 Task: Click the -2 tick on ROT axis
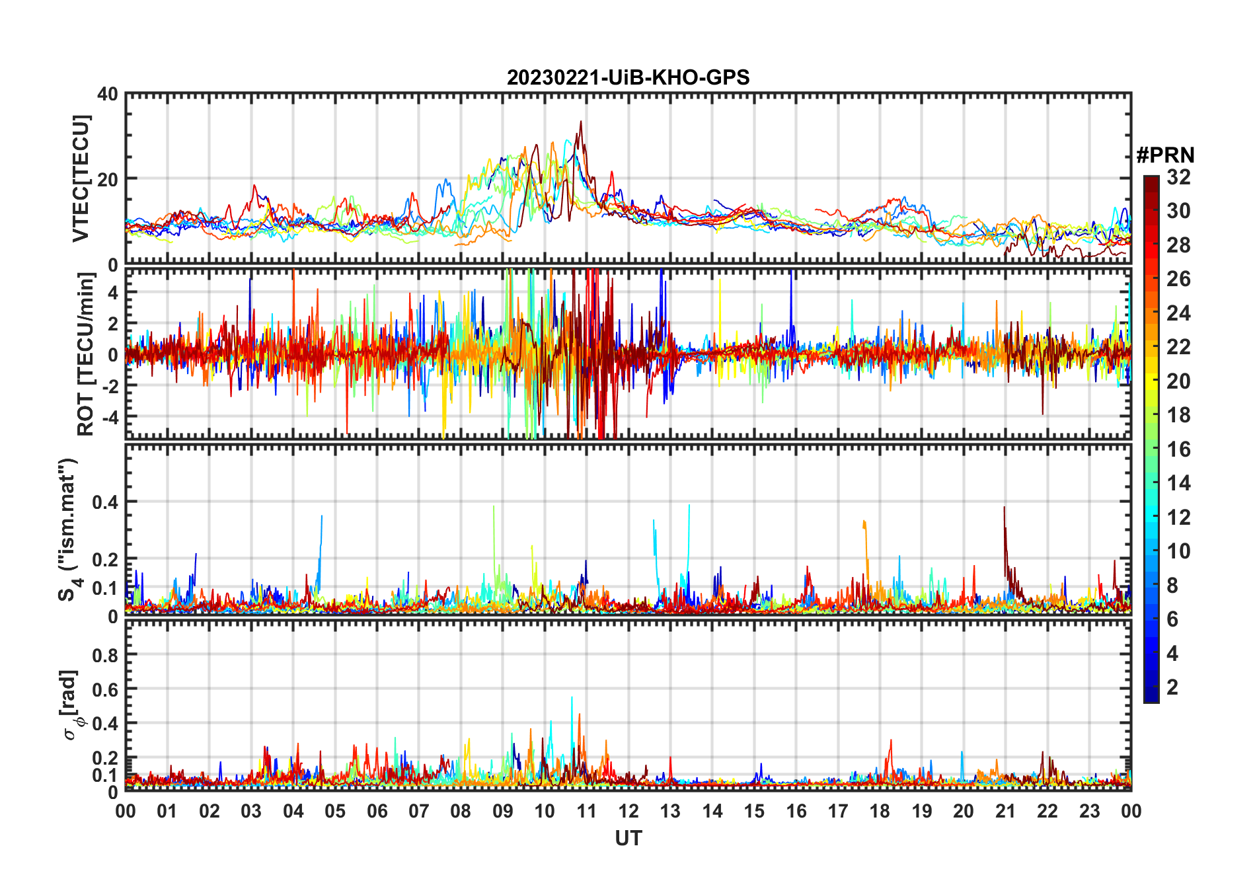pos(109,386)
